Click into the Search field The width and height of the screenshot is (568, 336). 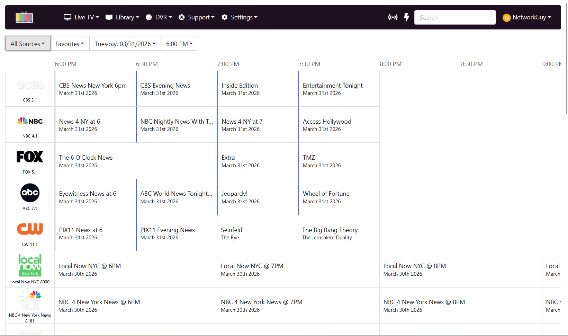(455, 17)
